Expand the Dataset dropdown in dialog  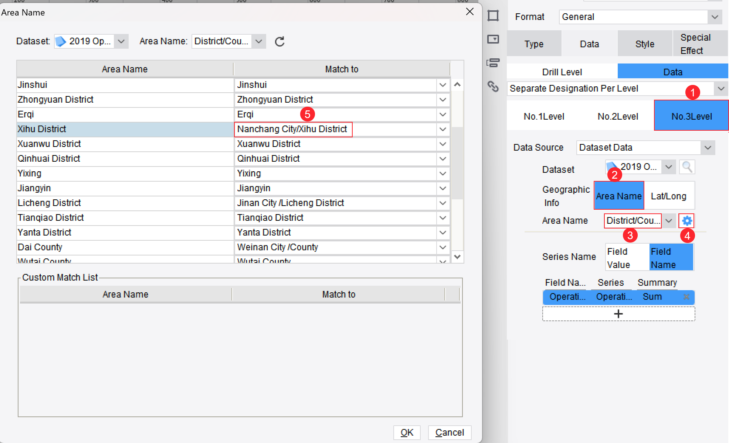click(x=121, y=41)
